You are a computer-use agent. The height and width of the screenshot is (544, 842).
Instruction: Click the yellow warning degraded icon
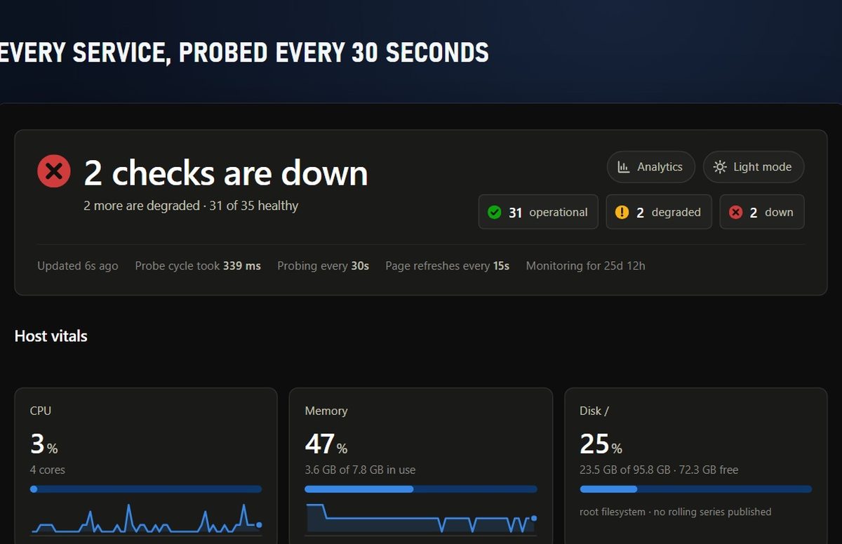(622, 212)
